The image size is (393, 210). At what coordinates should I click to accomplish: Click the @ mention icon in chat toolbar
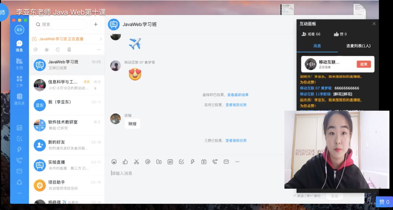coord(148,161)
